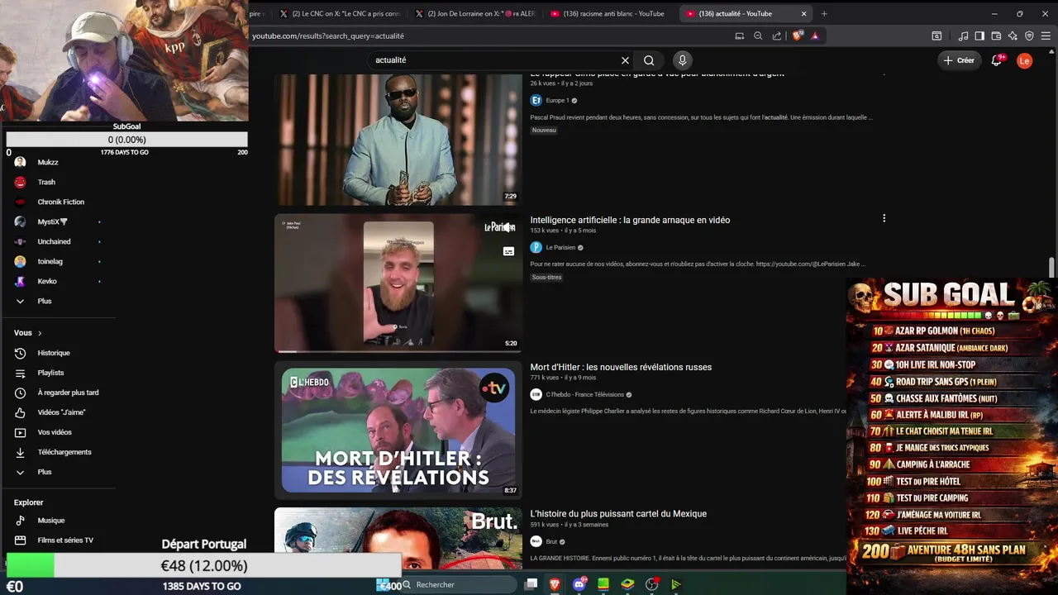1058x595 pixels.
Task: Close the actualité YouTube tab
Action: tap(803, 13)
